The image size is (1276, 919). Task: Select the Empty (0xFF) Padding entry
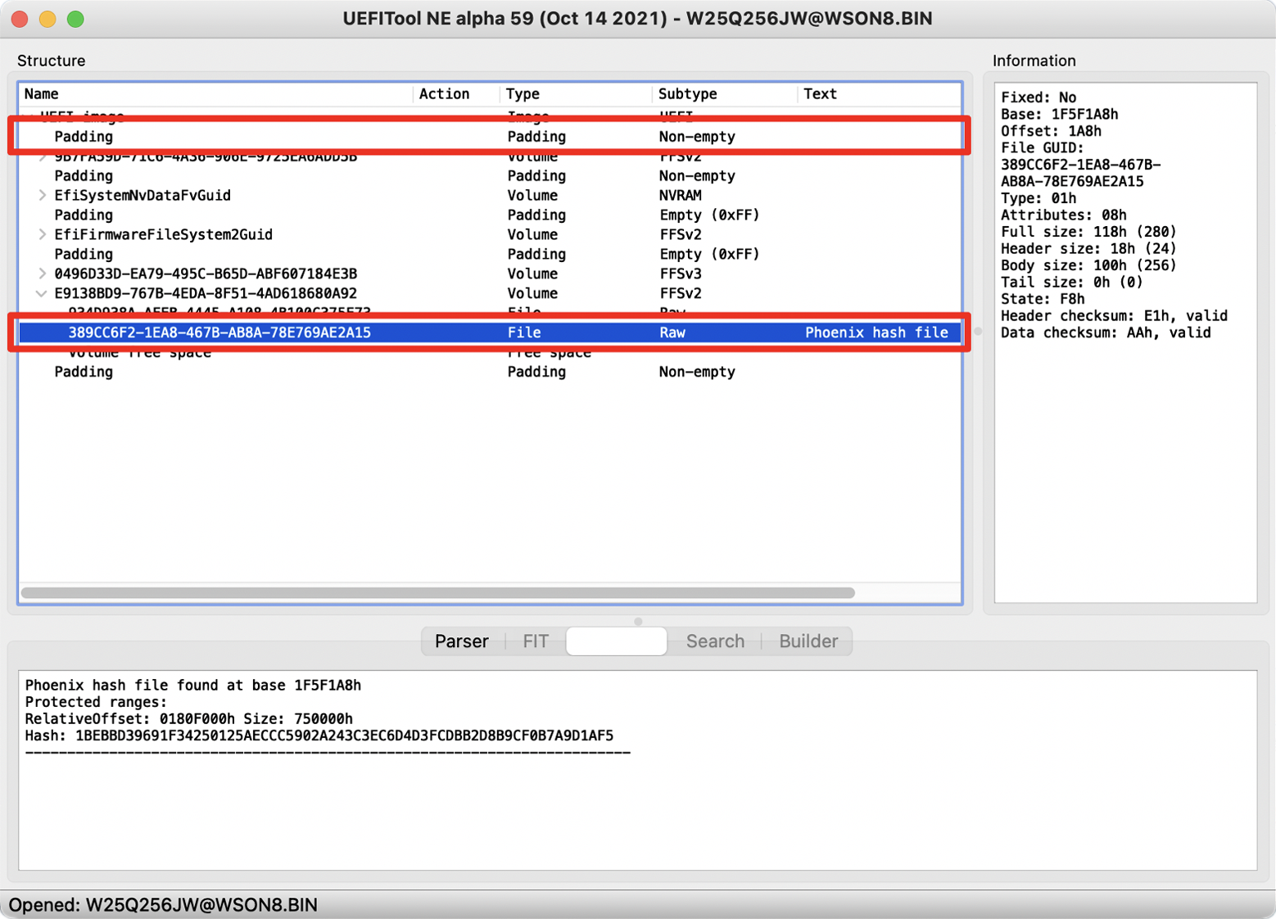point(328,215)
